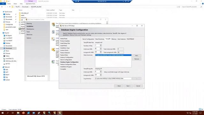The image size is (204, 115).
Task: Open Task View on the taskbar
Action: 13,113
